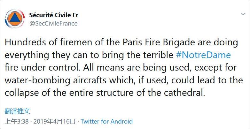250x129 pixels.
Task: Click the 翻译推文 translate tweet link
Action: pos(18,111)
